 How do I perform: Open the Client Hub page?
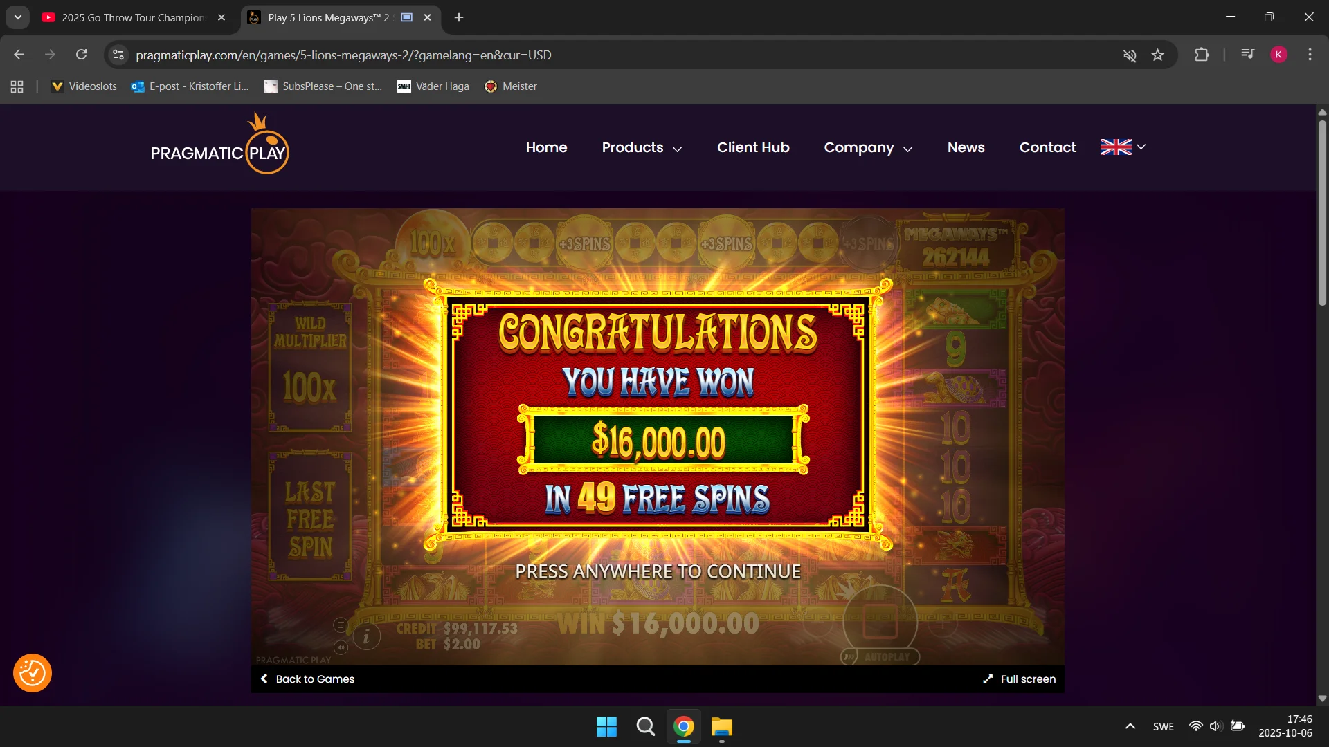753,147
